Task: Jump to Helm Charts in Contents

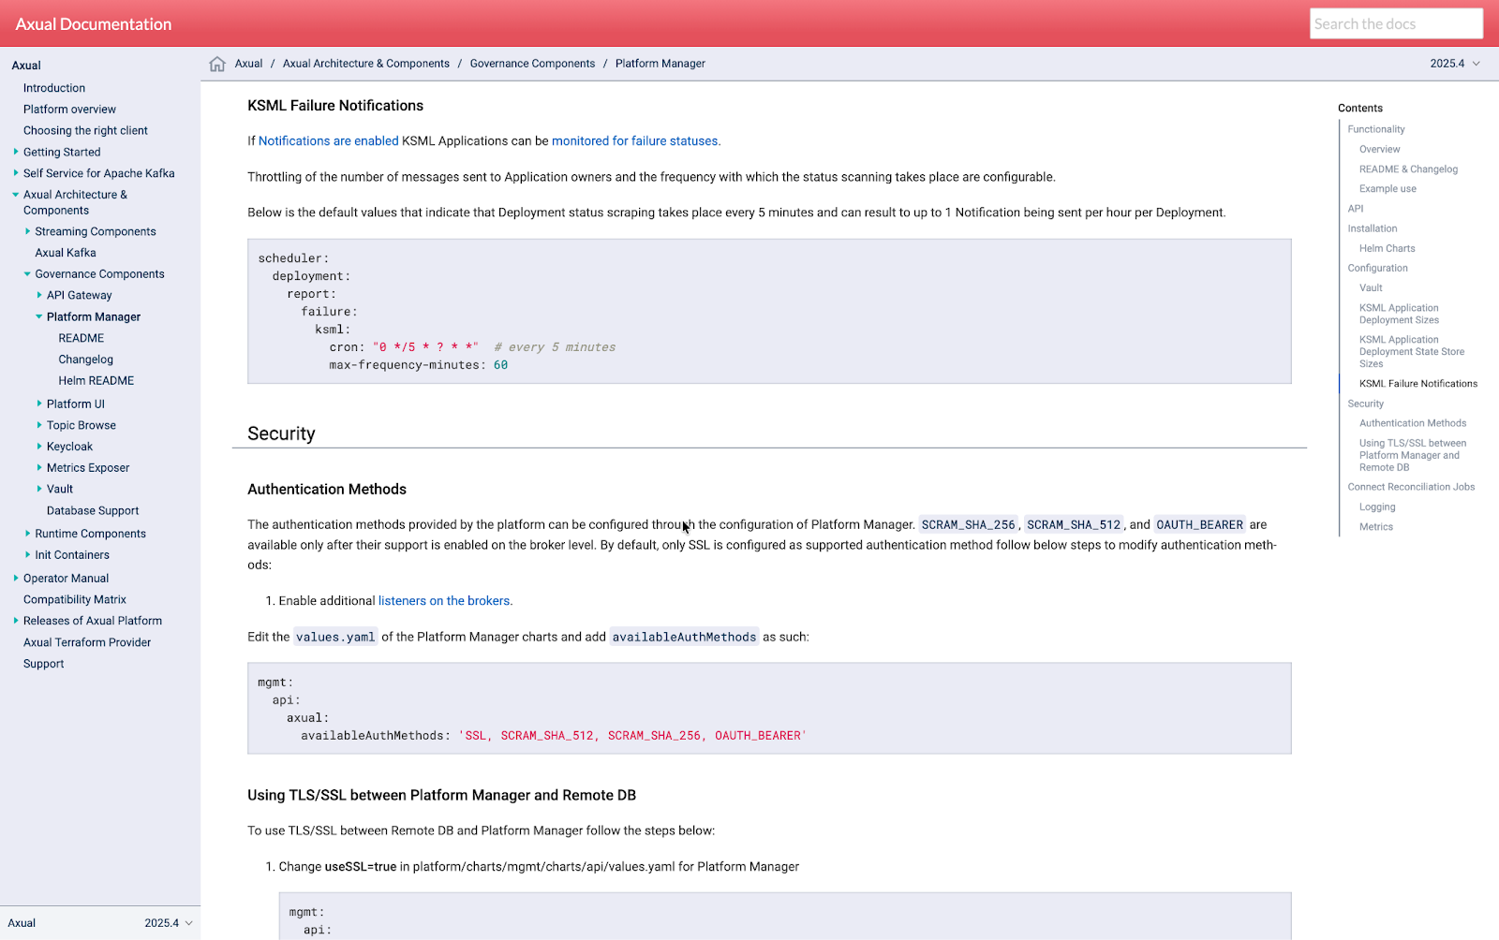Action: tap(1387, 248)
